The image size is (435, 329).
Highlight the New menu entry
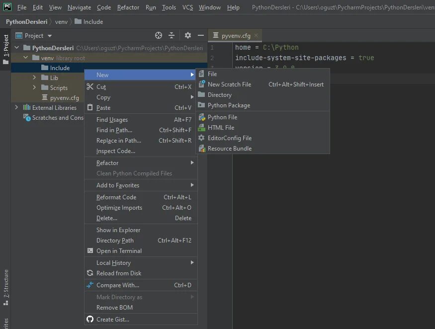click(x=141, y=75)
